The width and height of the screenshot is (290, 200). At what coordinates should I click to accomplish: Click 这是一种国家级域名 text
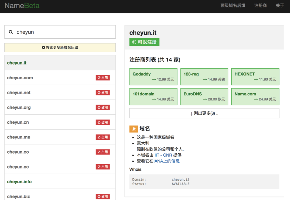tap(155, 137)
